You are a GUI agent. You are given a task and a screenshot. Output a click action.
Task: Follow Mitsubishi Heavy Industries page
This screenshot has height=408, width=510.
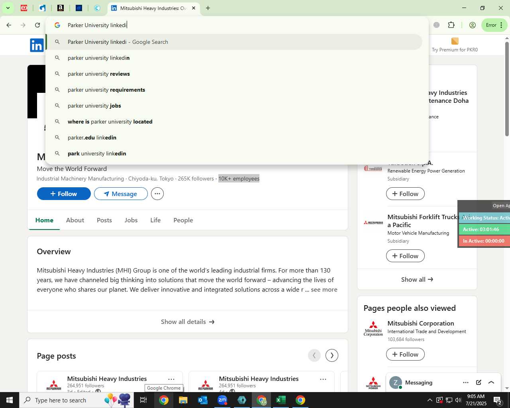(x=64, y=194)
